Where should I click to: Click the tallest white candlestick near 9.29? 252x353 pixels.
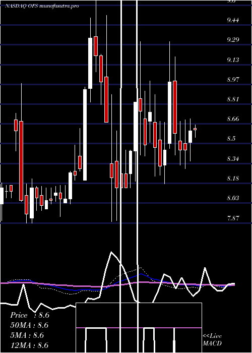click(90, 63)
